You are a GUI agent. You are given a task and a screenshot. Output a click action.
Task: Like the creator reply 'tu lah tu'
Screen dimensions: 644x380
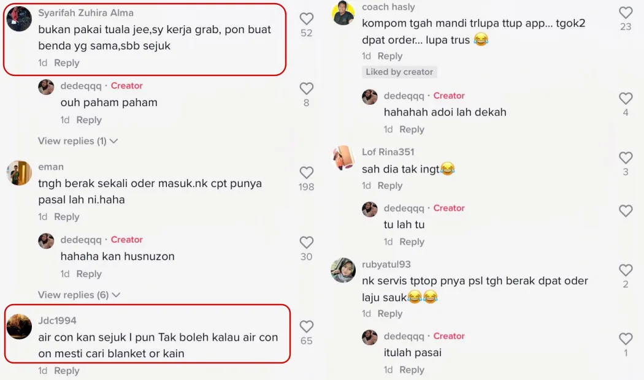(x=626, y=211)
